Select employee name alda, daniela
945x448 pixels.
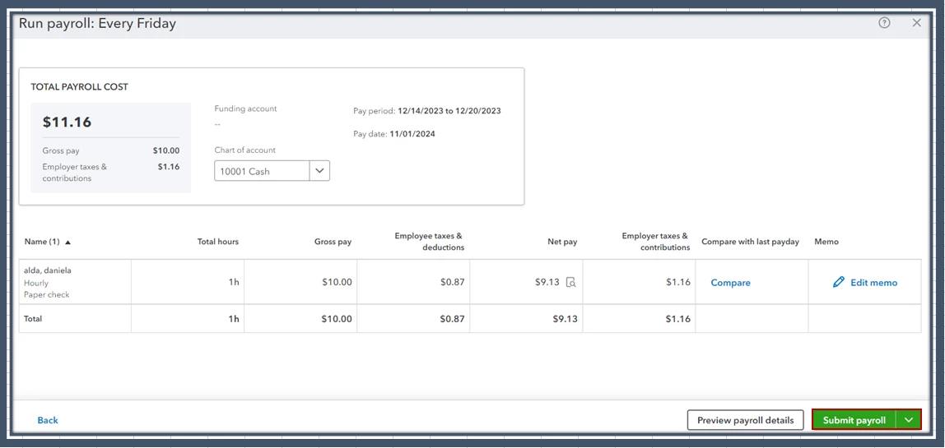tap(48, 270)
